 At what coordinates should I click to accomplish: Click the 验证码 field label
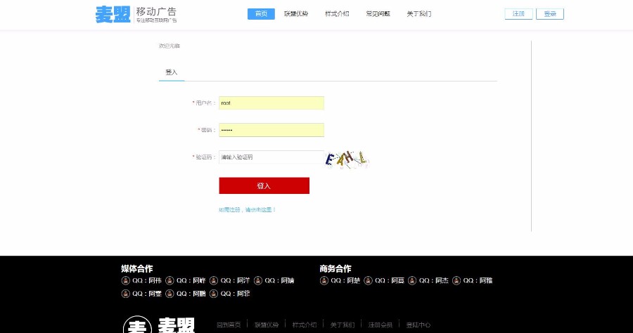[204, 157]
